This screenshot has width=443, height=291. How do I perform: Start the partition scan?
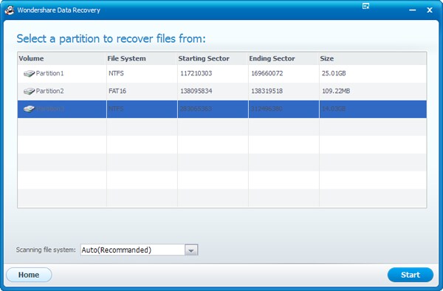coord(411,275)
